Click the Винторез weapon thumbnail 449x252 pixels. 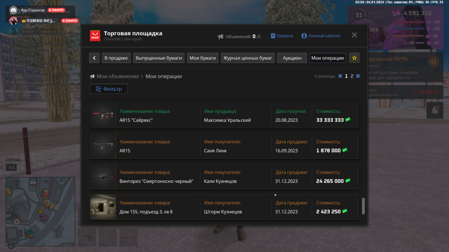[103, 177]
